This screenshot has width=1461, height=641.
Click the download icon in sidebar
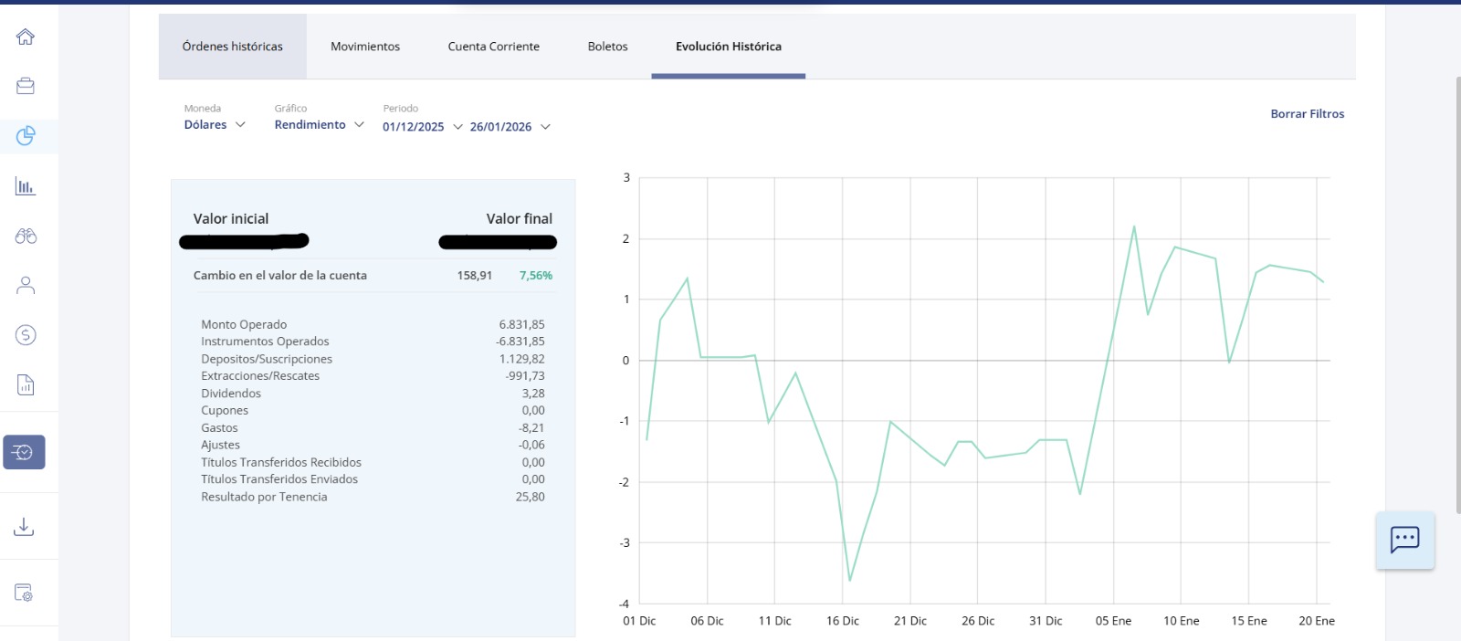tap(25, 527)
